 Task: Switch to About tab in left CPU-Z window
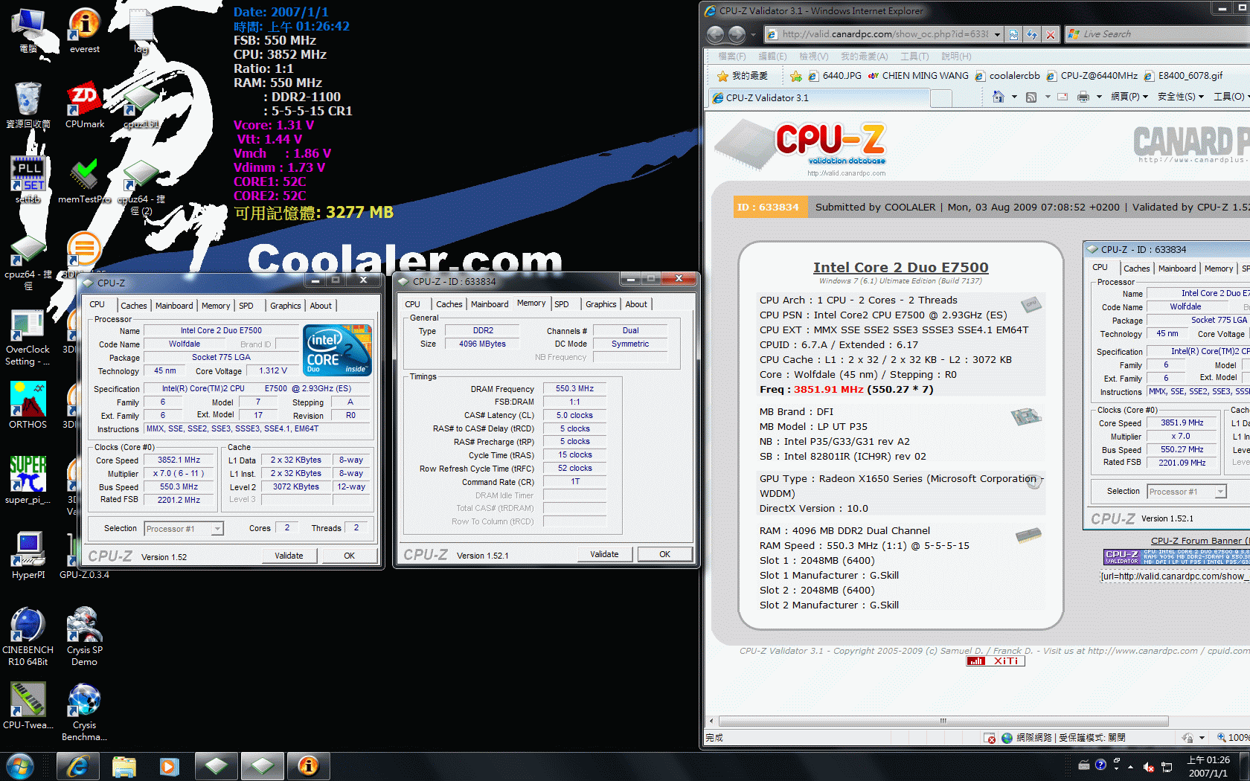coord(321,306)
